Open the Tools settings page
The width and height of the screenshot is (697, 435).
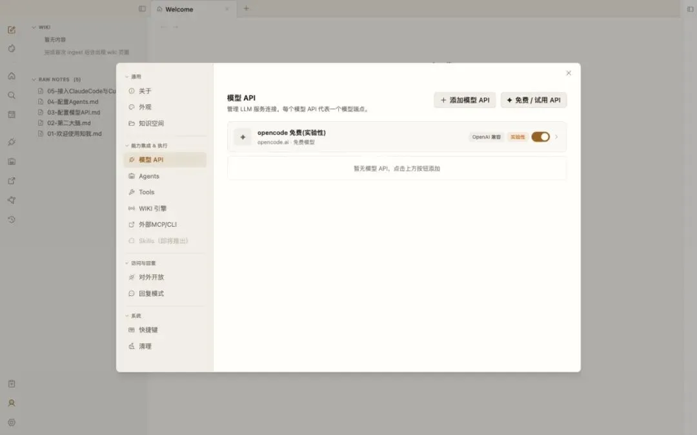pos(165,192)
